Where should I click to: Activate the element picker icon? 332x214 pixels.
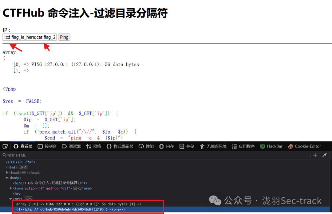[5, 146]
